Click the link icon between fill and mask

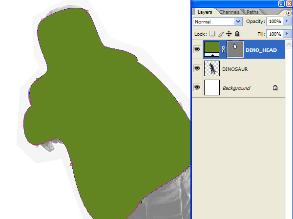point(223,49)
